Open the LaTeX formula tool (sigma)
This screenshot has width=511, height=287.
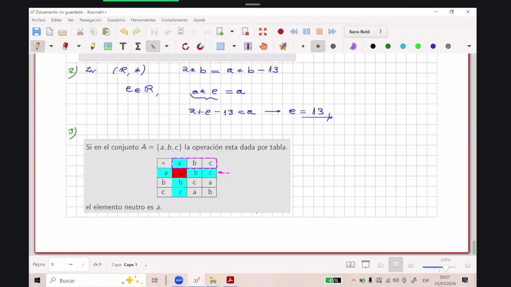pos(138,46)
